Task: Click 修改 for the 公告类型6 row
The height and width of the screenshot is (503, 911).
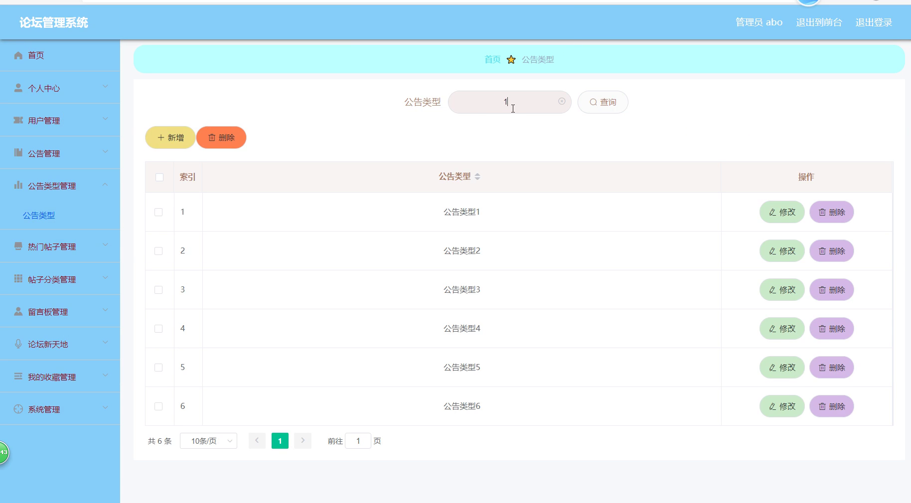Action: click(x=782, y=406)
